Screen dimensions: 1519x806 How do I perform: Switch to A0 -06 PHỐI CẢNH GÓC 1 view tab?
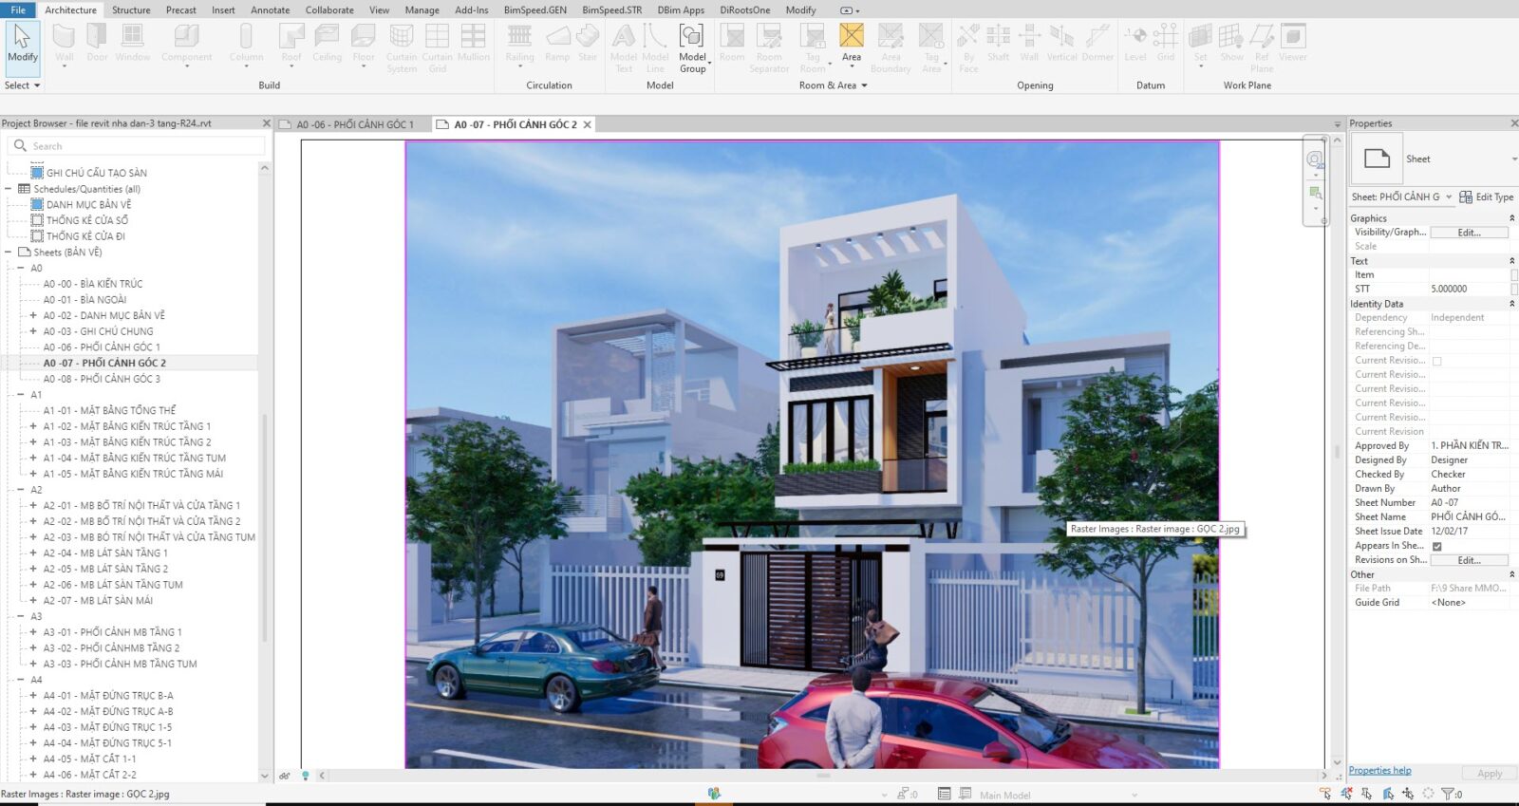point(354,124)
